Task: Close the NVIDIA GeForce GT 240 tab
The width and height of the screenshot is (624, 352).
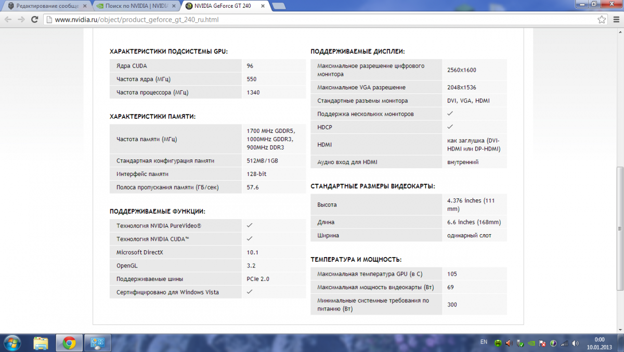Action: pyautogui.click(x=262, y=7)
